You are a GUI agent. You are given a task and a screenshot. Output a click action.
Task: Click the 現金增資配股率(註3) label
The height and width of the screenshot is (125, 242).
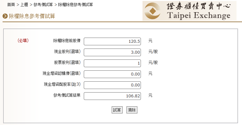click(x=62, y=85)
